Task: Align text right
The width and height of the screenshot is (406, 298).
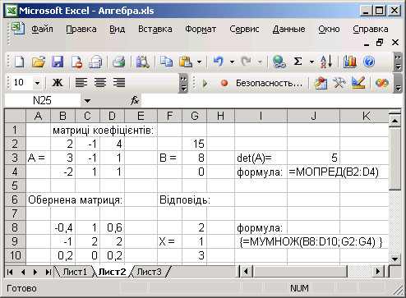Action: coord(119,82)
